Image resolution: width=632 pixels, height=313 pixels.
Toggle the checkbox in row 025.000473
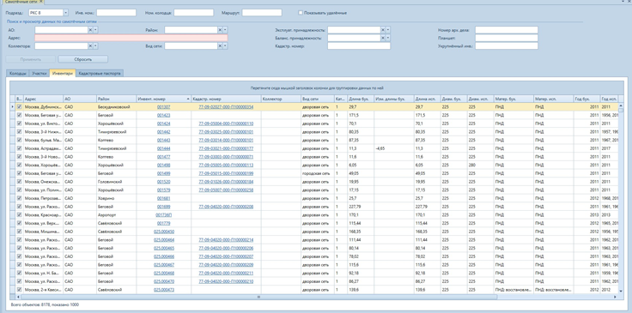(20, 290)
